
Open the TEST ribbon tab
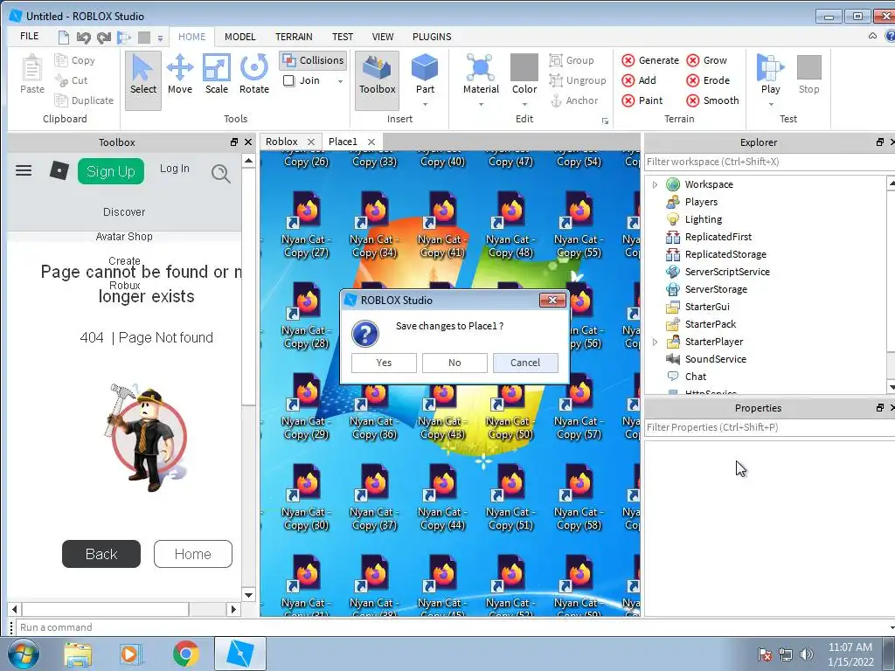tap(343, 37)
